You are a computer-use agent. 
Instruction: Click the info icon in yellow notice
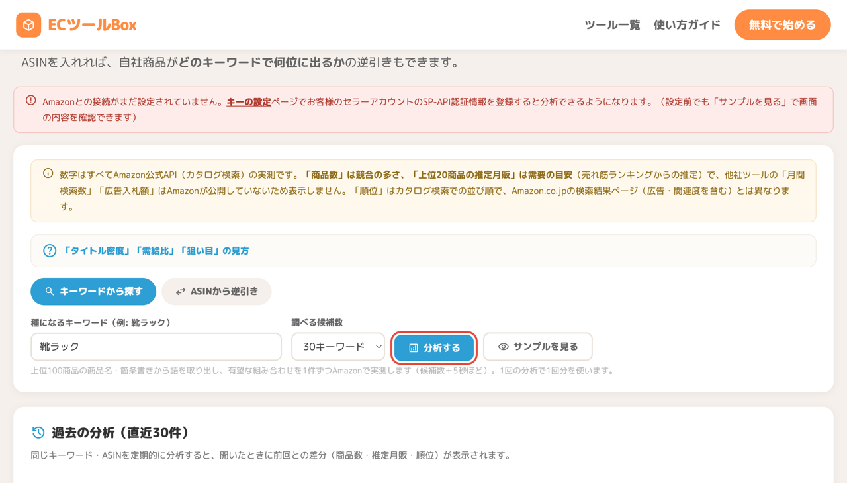tap(48, 173)
